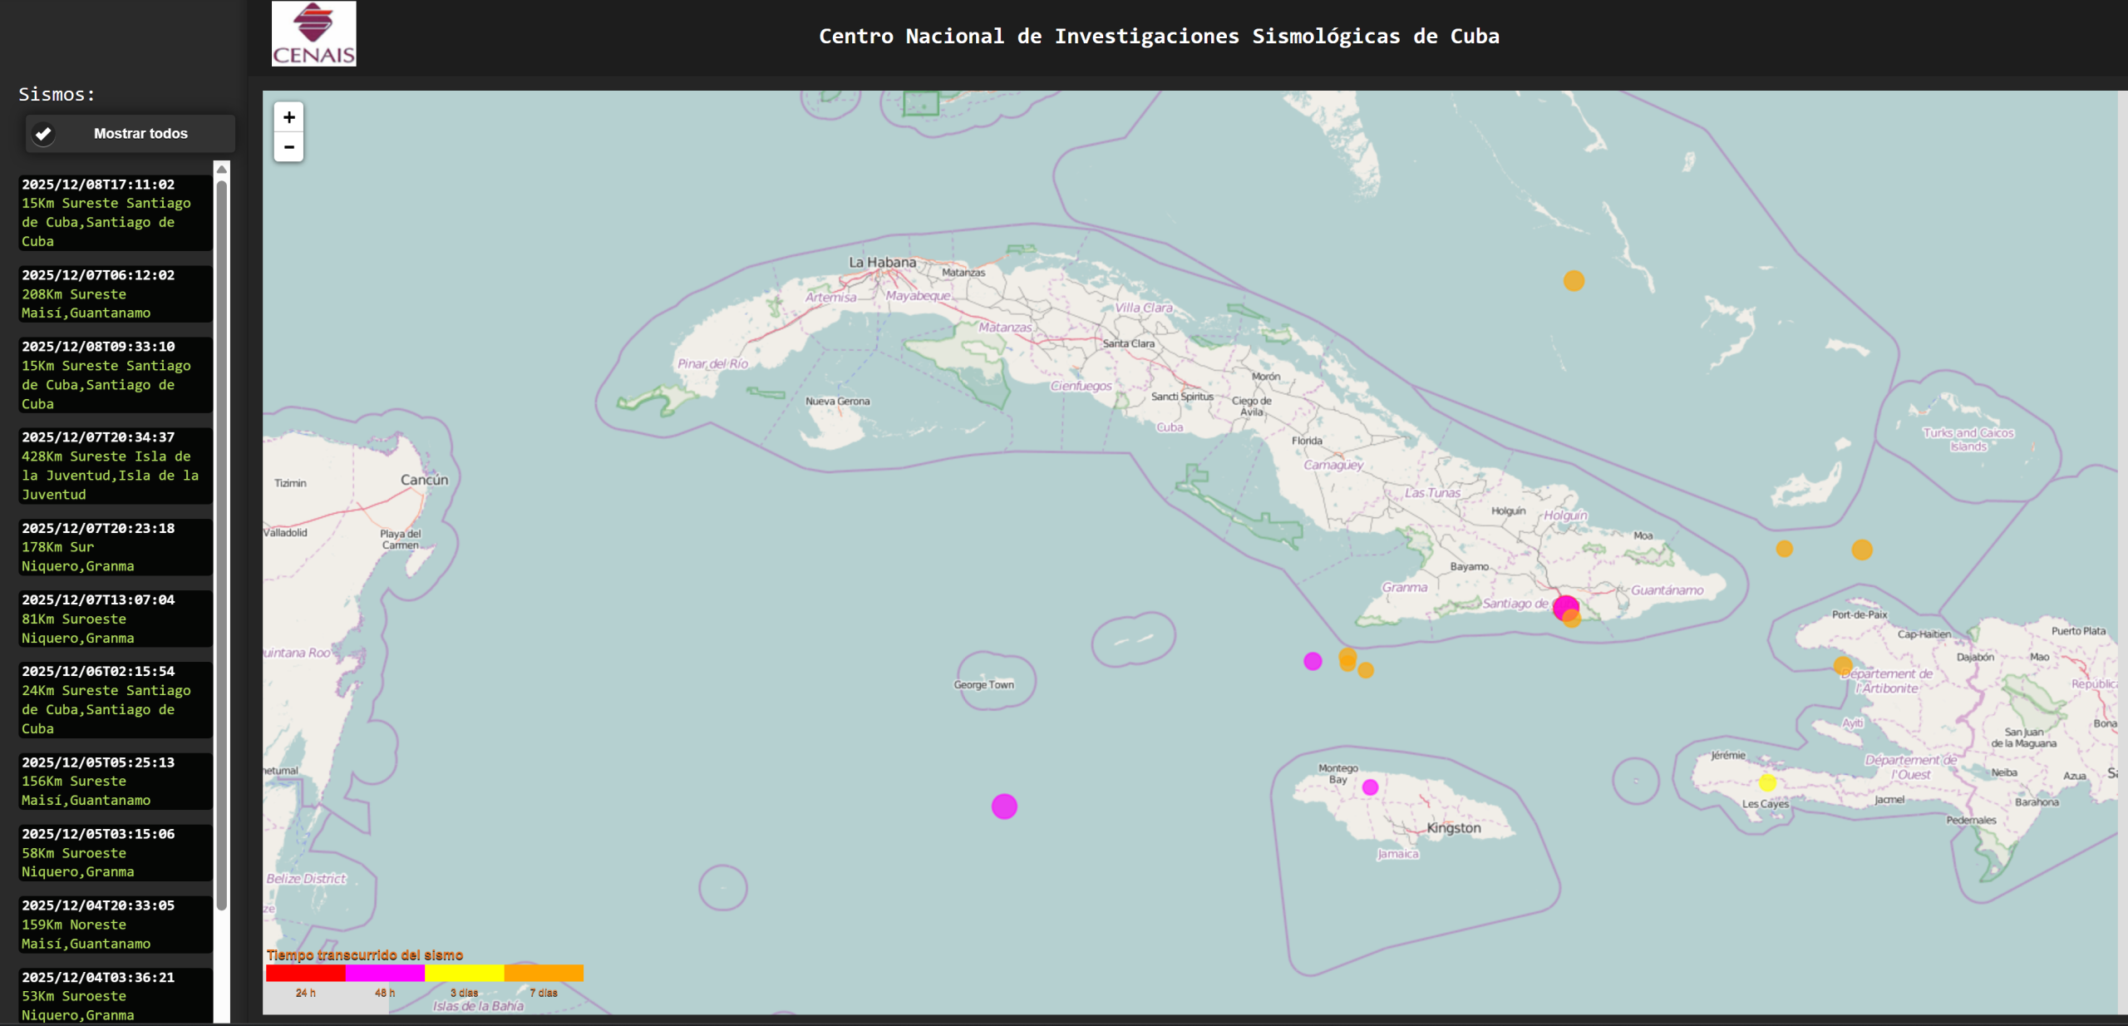Click the yellow earthquake marker near Les Cayes
Viewport: 2128px width, 1026px height.
pyautogui.click(x=1767, y=782)
